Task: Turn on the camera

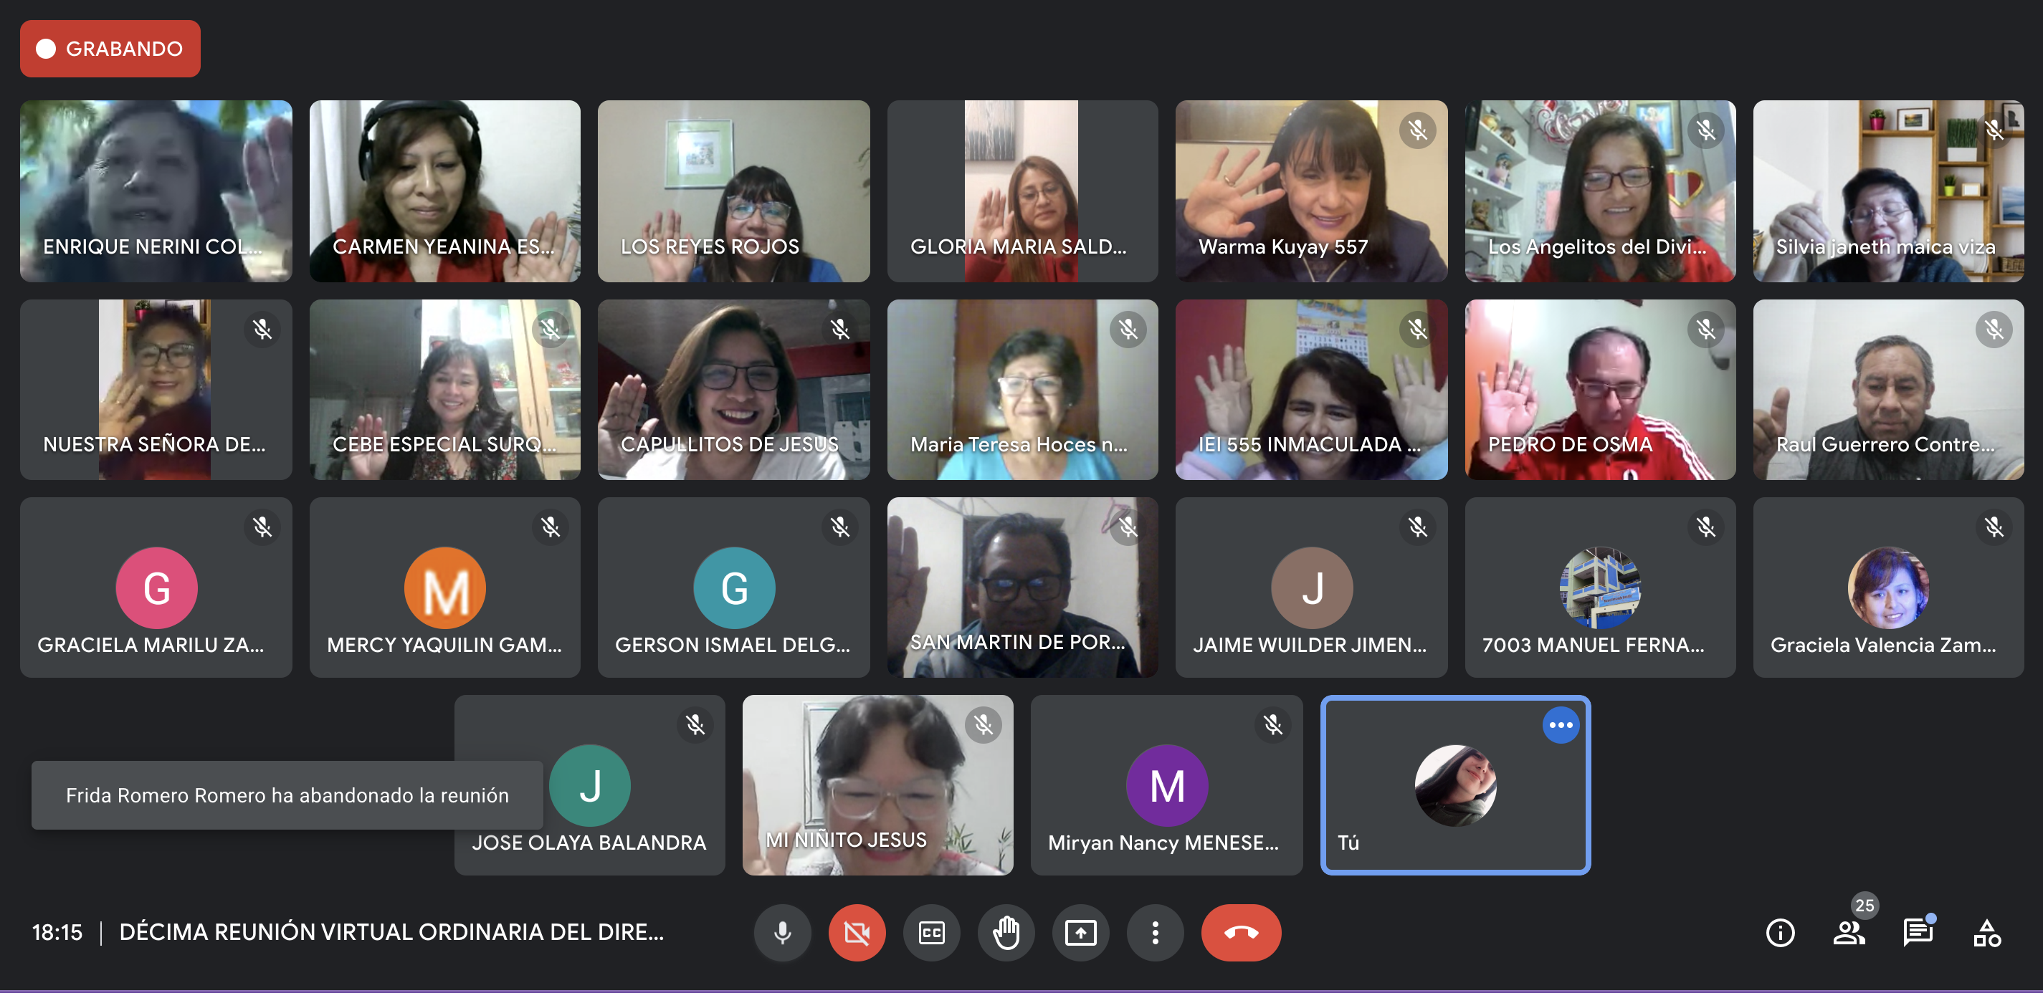Action: [x=857, y=933]
